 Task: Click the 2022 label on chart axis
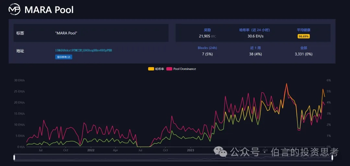coord(91,150)
